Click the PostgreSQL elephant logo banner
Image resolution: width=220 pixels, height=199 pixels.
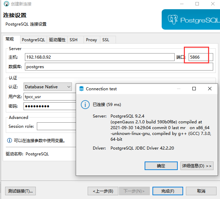tap(191, 19)
